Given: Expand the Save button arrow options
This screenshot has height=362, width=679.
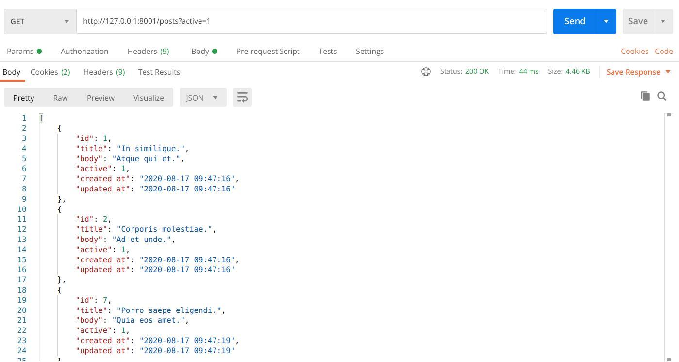Looking at the screenshot, I should click(663, 21).
